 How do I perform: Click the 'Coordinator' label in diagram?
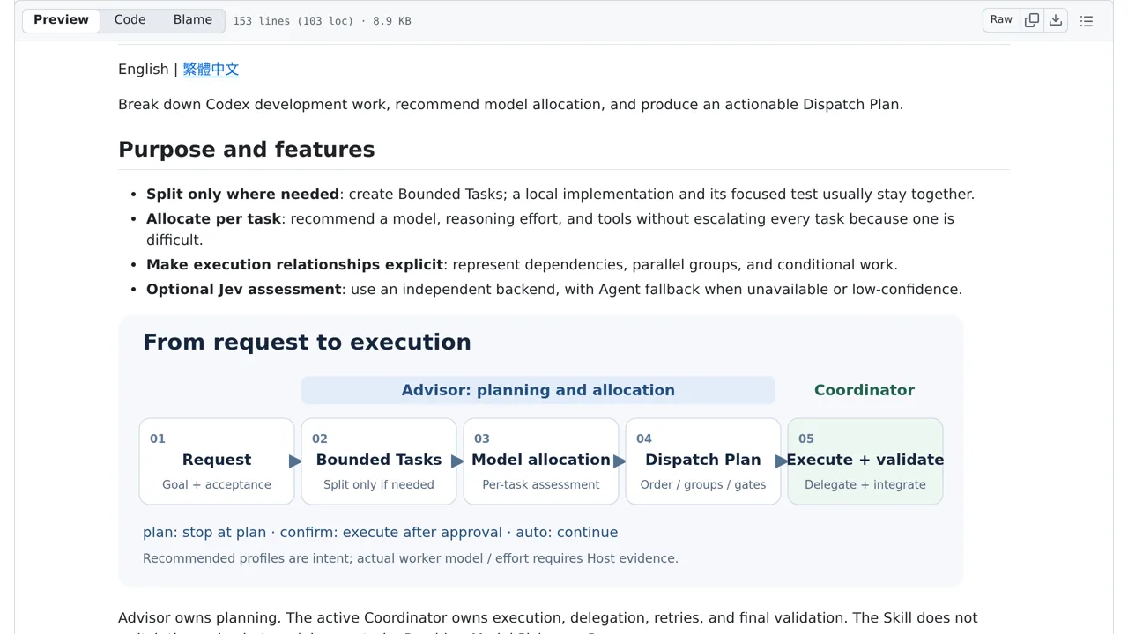coord(865,390)
